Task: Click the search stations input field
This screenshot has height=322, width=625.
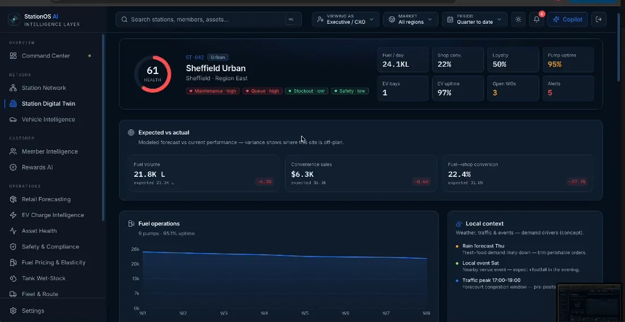Action: [208, 19]
